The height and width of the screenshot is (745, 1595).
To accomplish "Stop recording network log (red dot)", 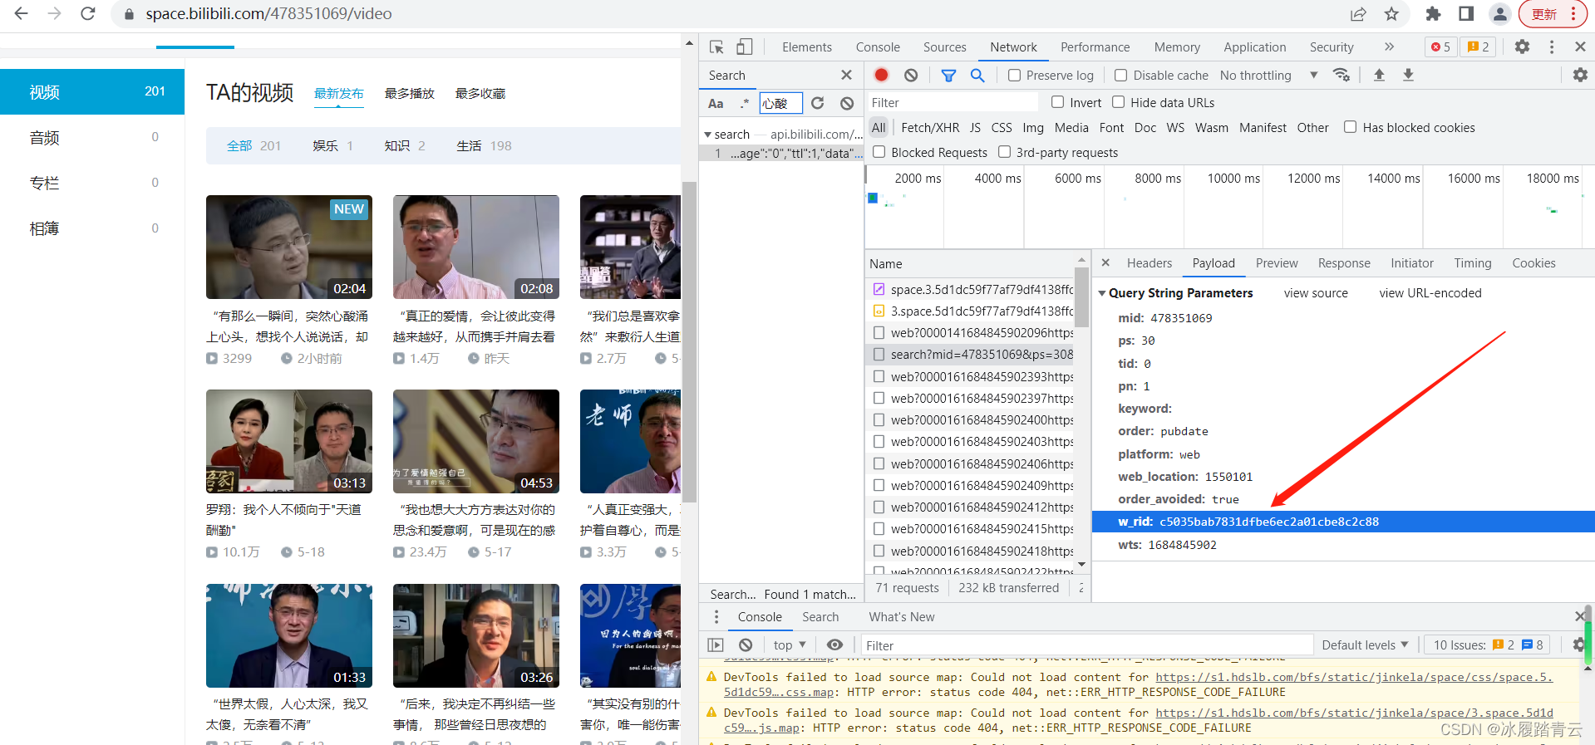I will 882,75.
